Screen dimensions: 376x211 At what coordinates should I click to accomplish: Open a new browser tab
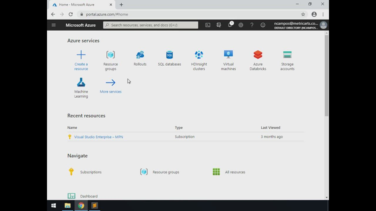121,4
